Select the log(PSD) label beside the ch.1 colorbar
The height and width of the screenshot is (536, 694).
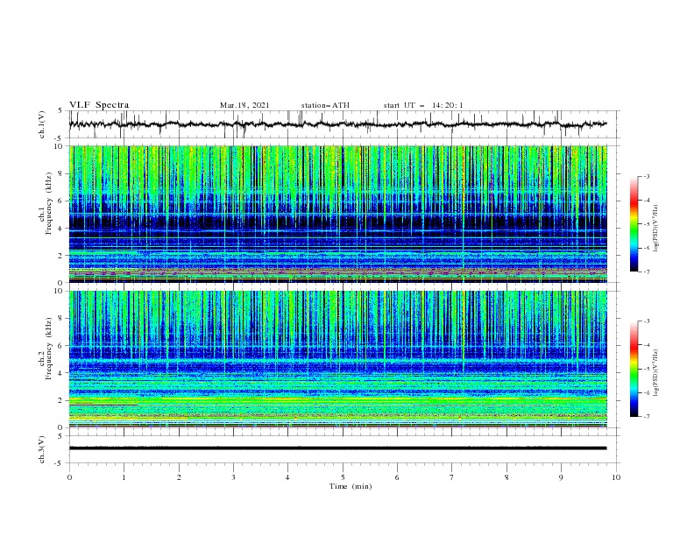656,229
